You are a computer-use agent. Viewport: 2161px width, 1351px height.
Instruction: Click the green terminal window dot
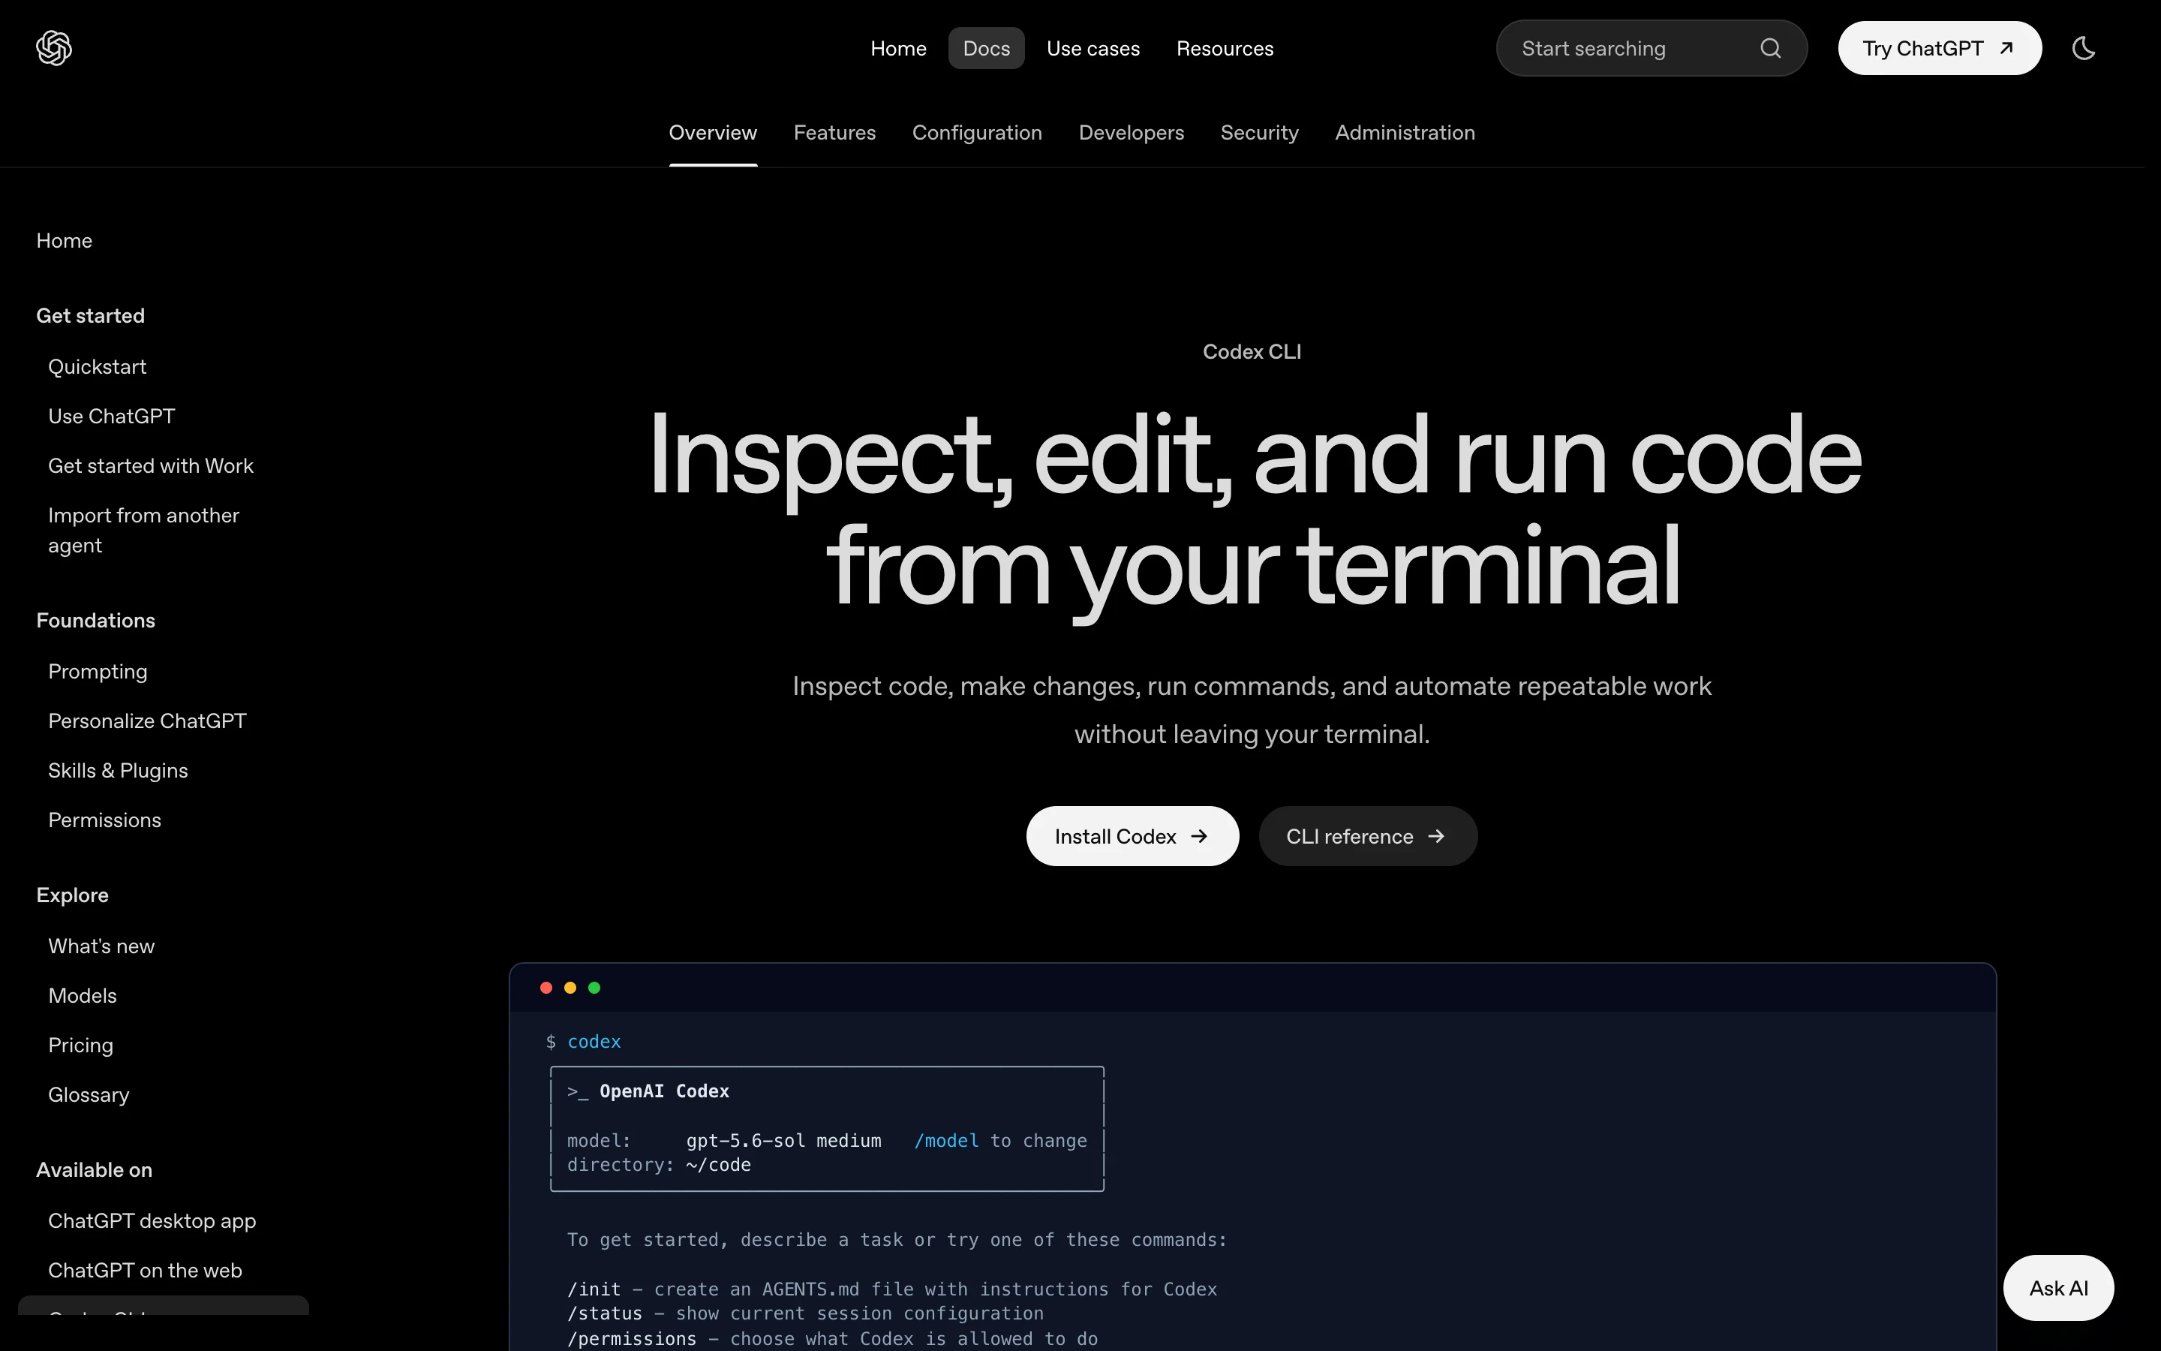pos(595,987)
